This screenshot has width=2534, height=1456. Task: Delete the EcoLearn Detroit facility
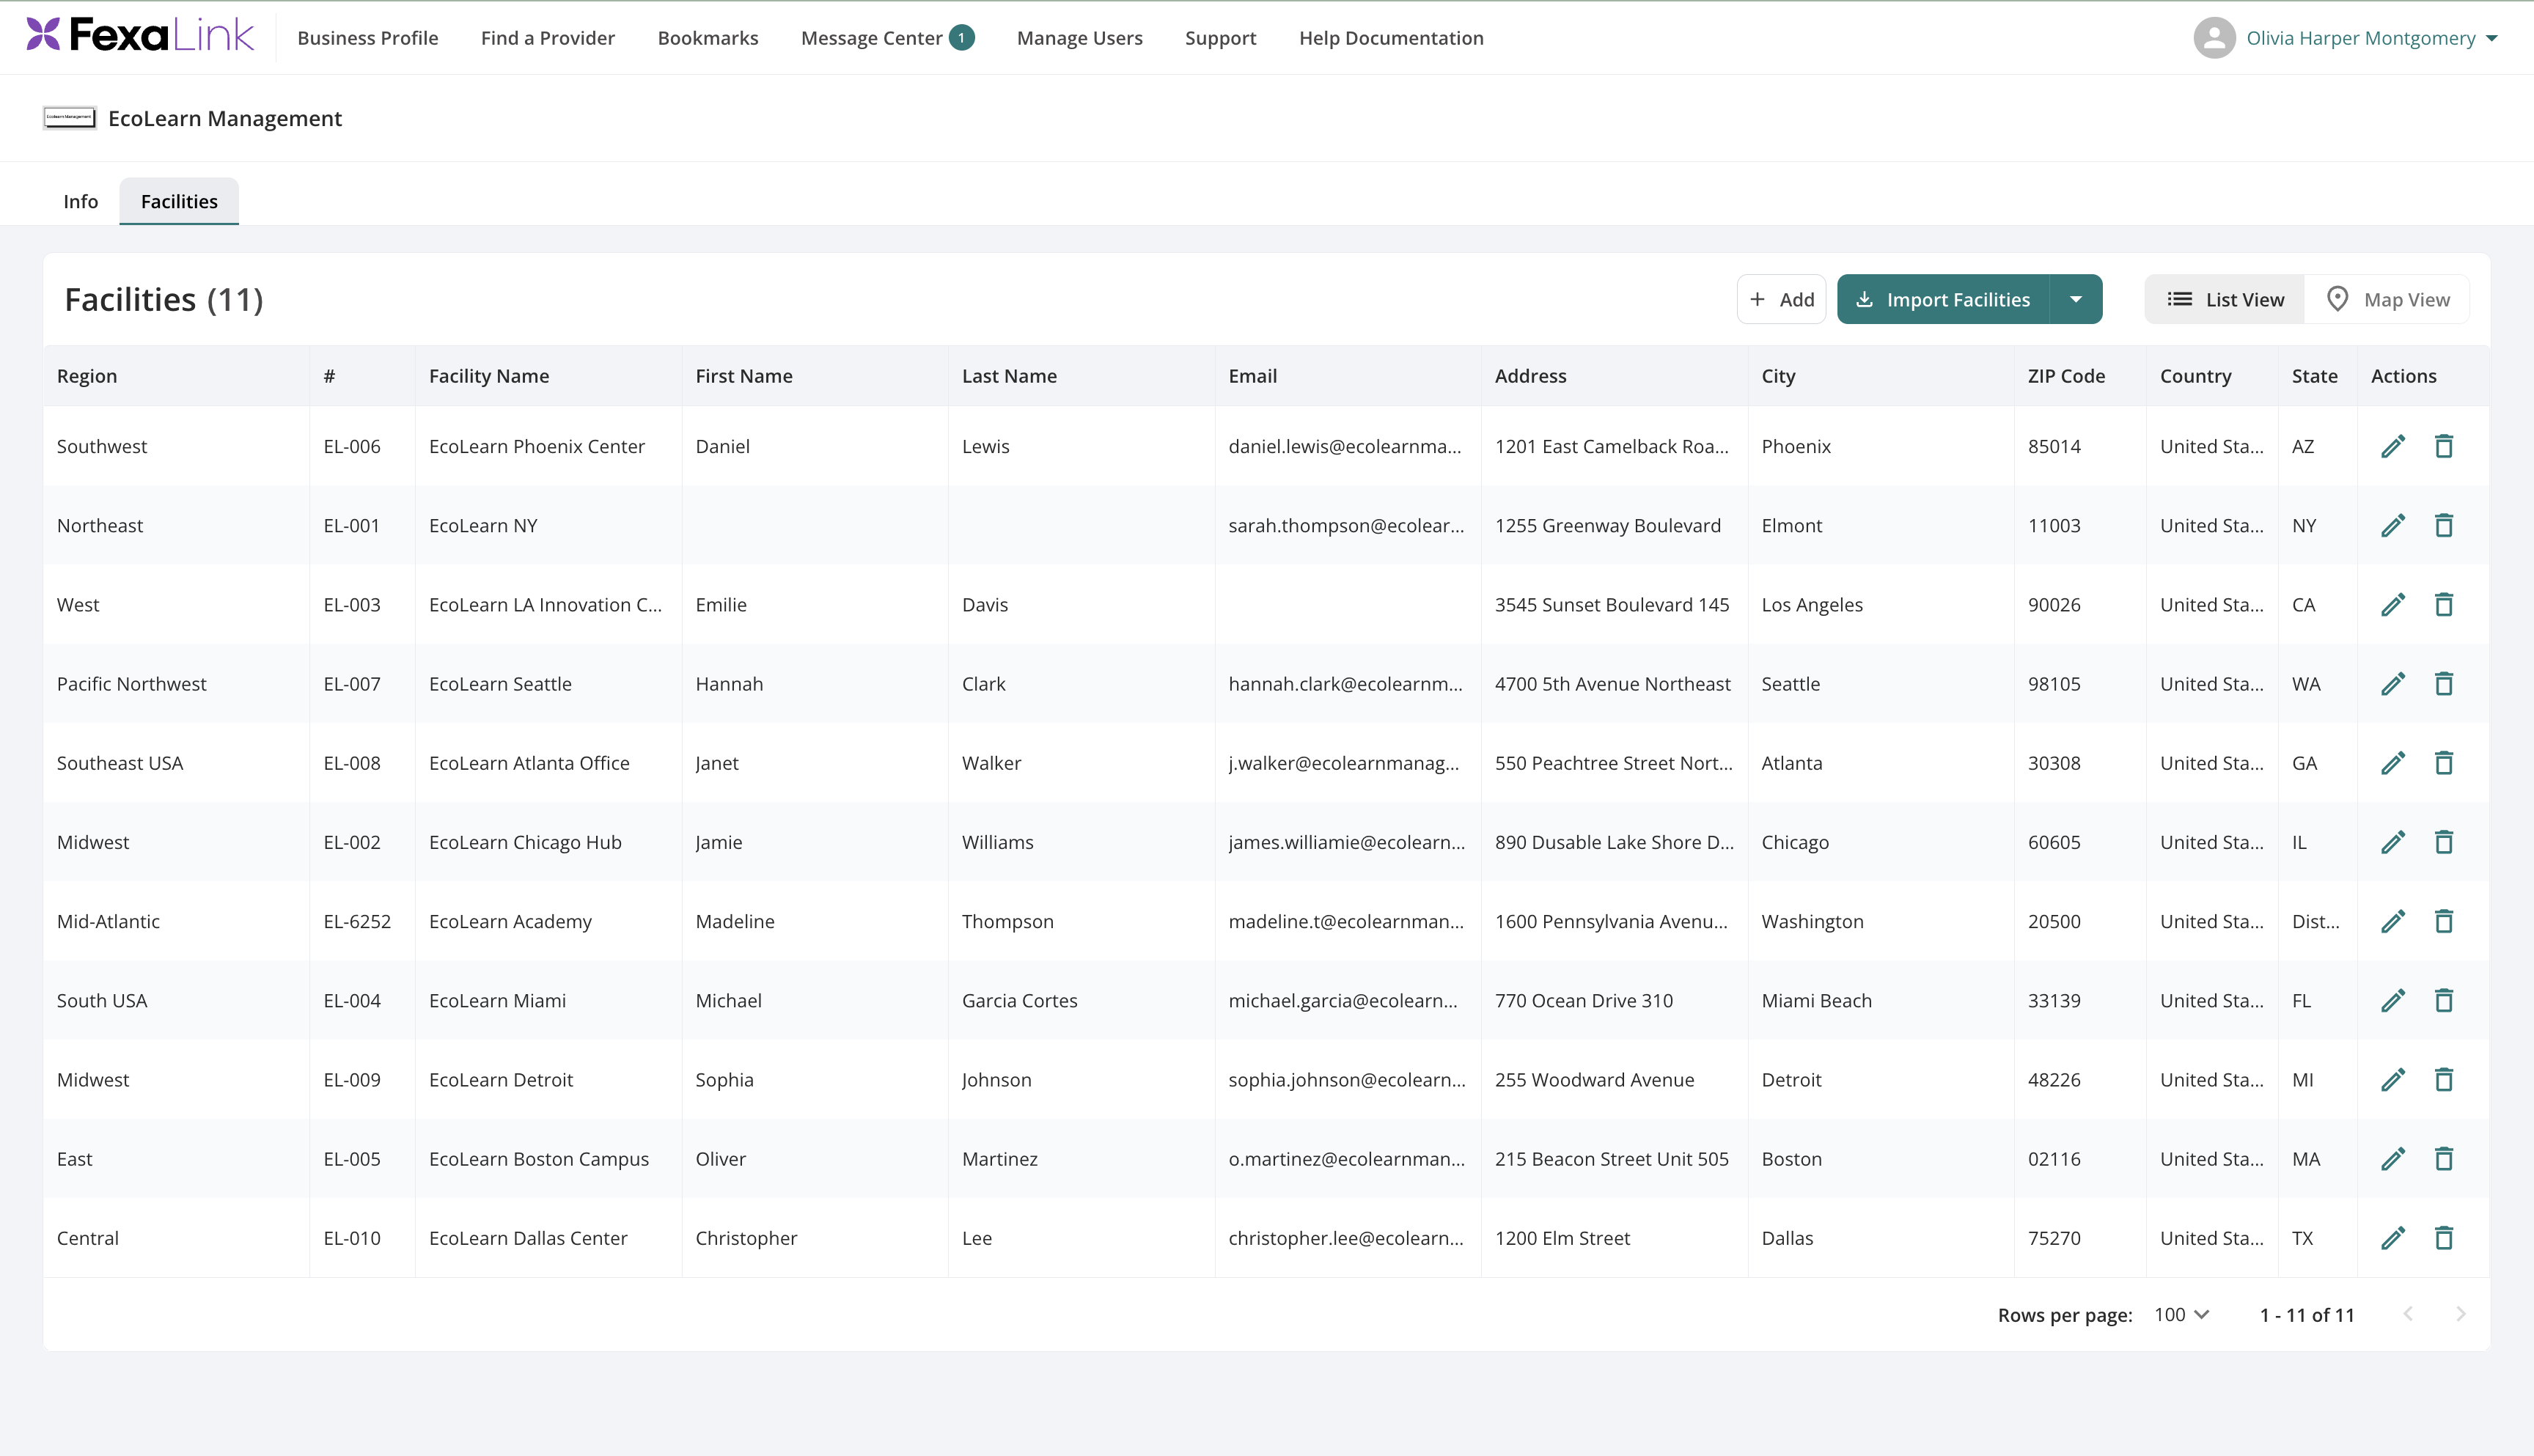point(2443,1079)
